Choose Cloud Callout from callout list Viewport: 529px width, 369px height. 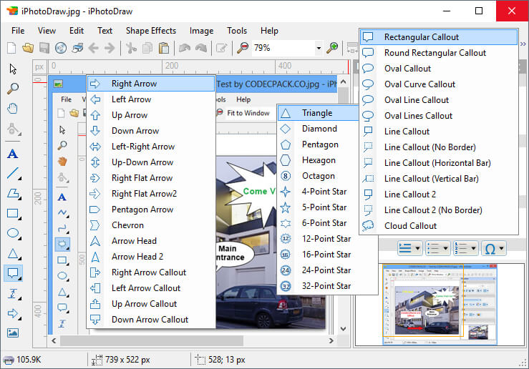point(410,226)
